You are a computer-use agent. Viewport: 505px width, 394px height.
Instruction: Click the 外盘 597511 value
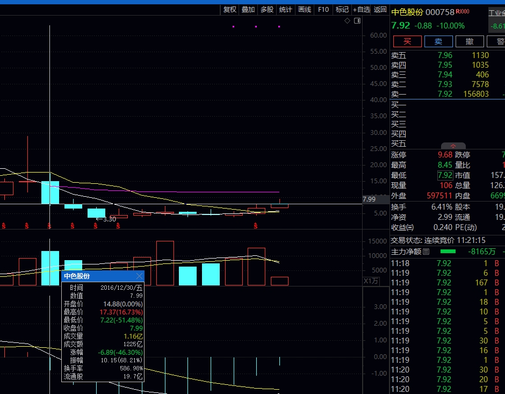tap(439, 196)
